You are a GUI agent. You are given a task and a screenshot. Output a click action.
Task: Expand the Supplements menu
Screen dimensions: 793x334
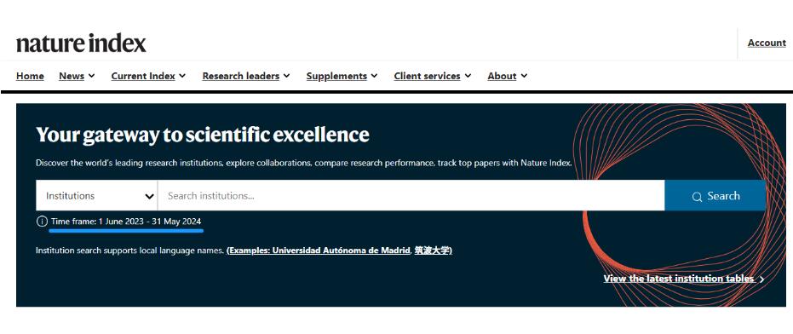pos(342,76)
